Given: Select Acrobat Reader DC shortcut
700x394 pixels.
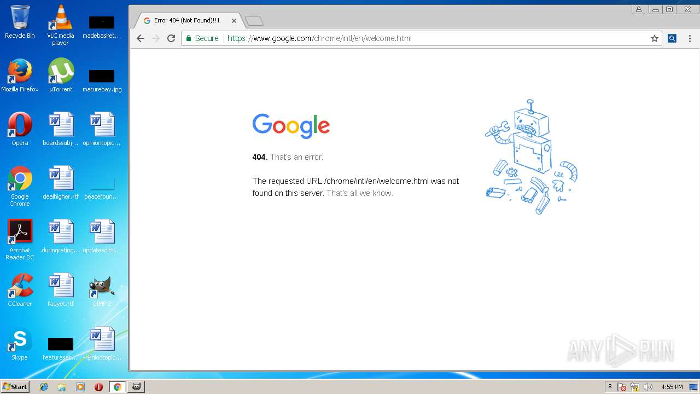Looking at the screenshot, I should coord(20,240).
